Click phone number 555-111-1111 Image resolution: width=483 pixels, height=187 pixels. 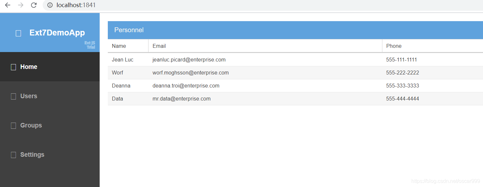[x=402, y=60]
